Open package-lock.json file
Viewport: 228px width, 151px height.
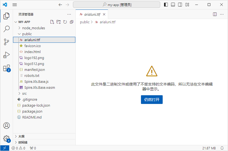44,105
